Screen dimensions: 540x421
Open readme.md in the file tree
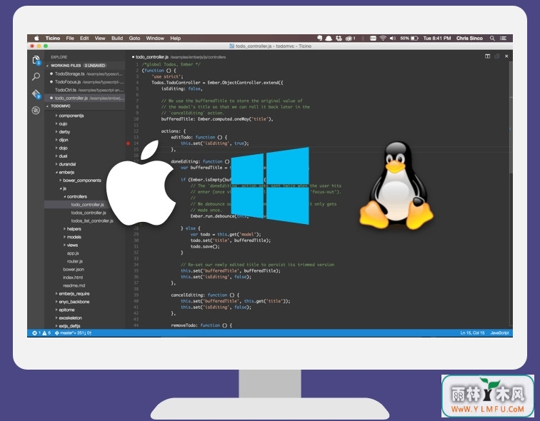pos(74,285)
